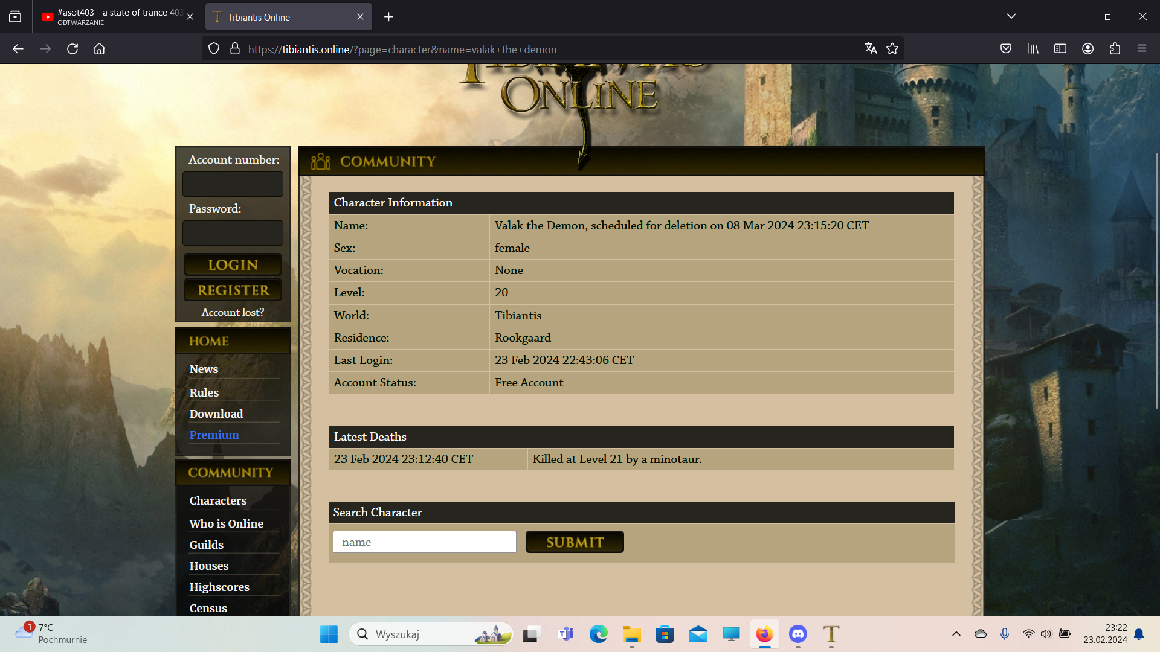
Task: Open the Discord taskbar icon
Action: (x=797, y=634)
